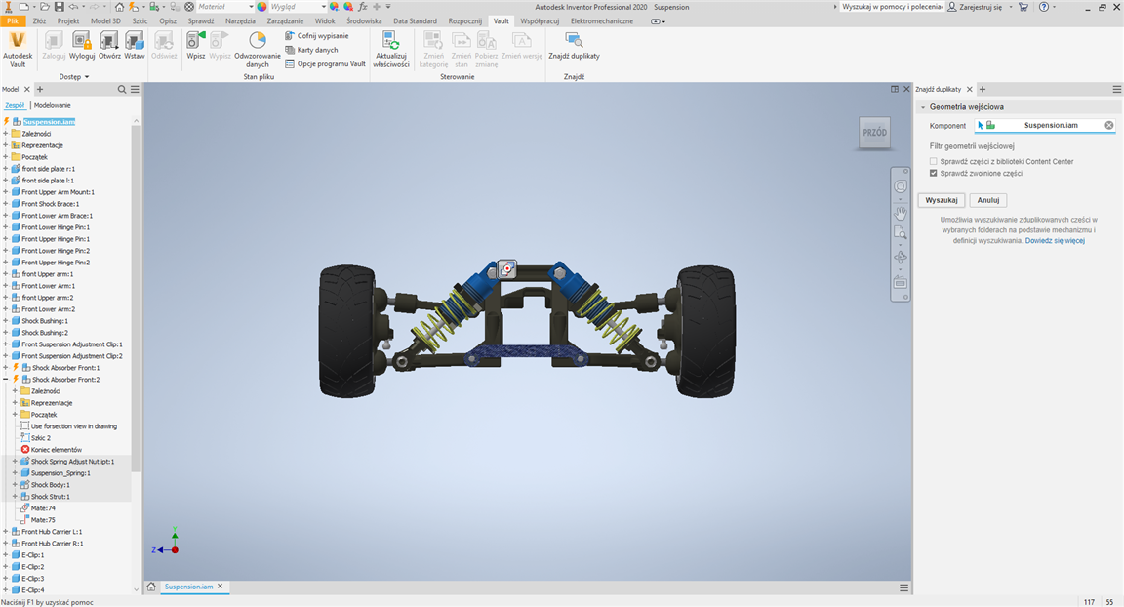Click the home icon next to document tabs
This screenshot has width=1124, height=607.
point(151,587)
